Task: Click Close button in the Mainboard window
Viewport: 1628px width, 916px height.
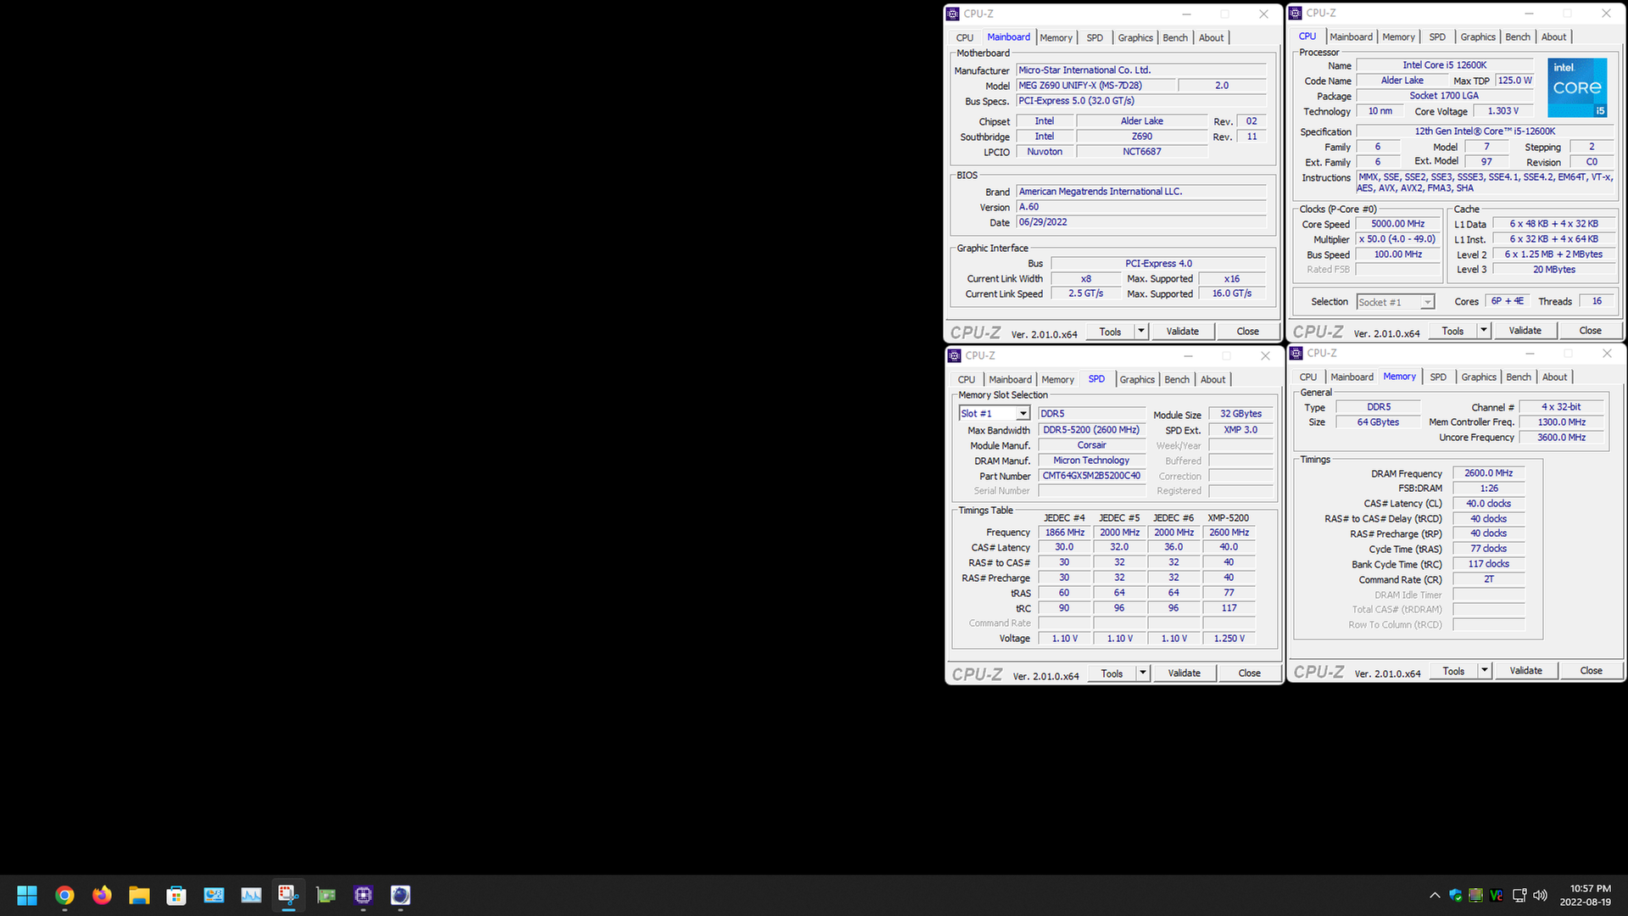Action: click(x=1247, y=331)
